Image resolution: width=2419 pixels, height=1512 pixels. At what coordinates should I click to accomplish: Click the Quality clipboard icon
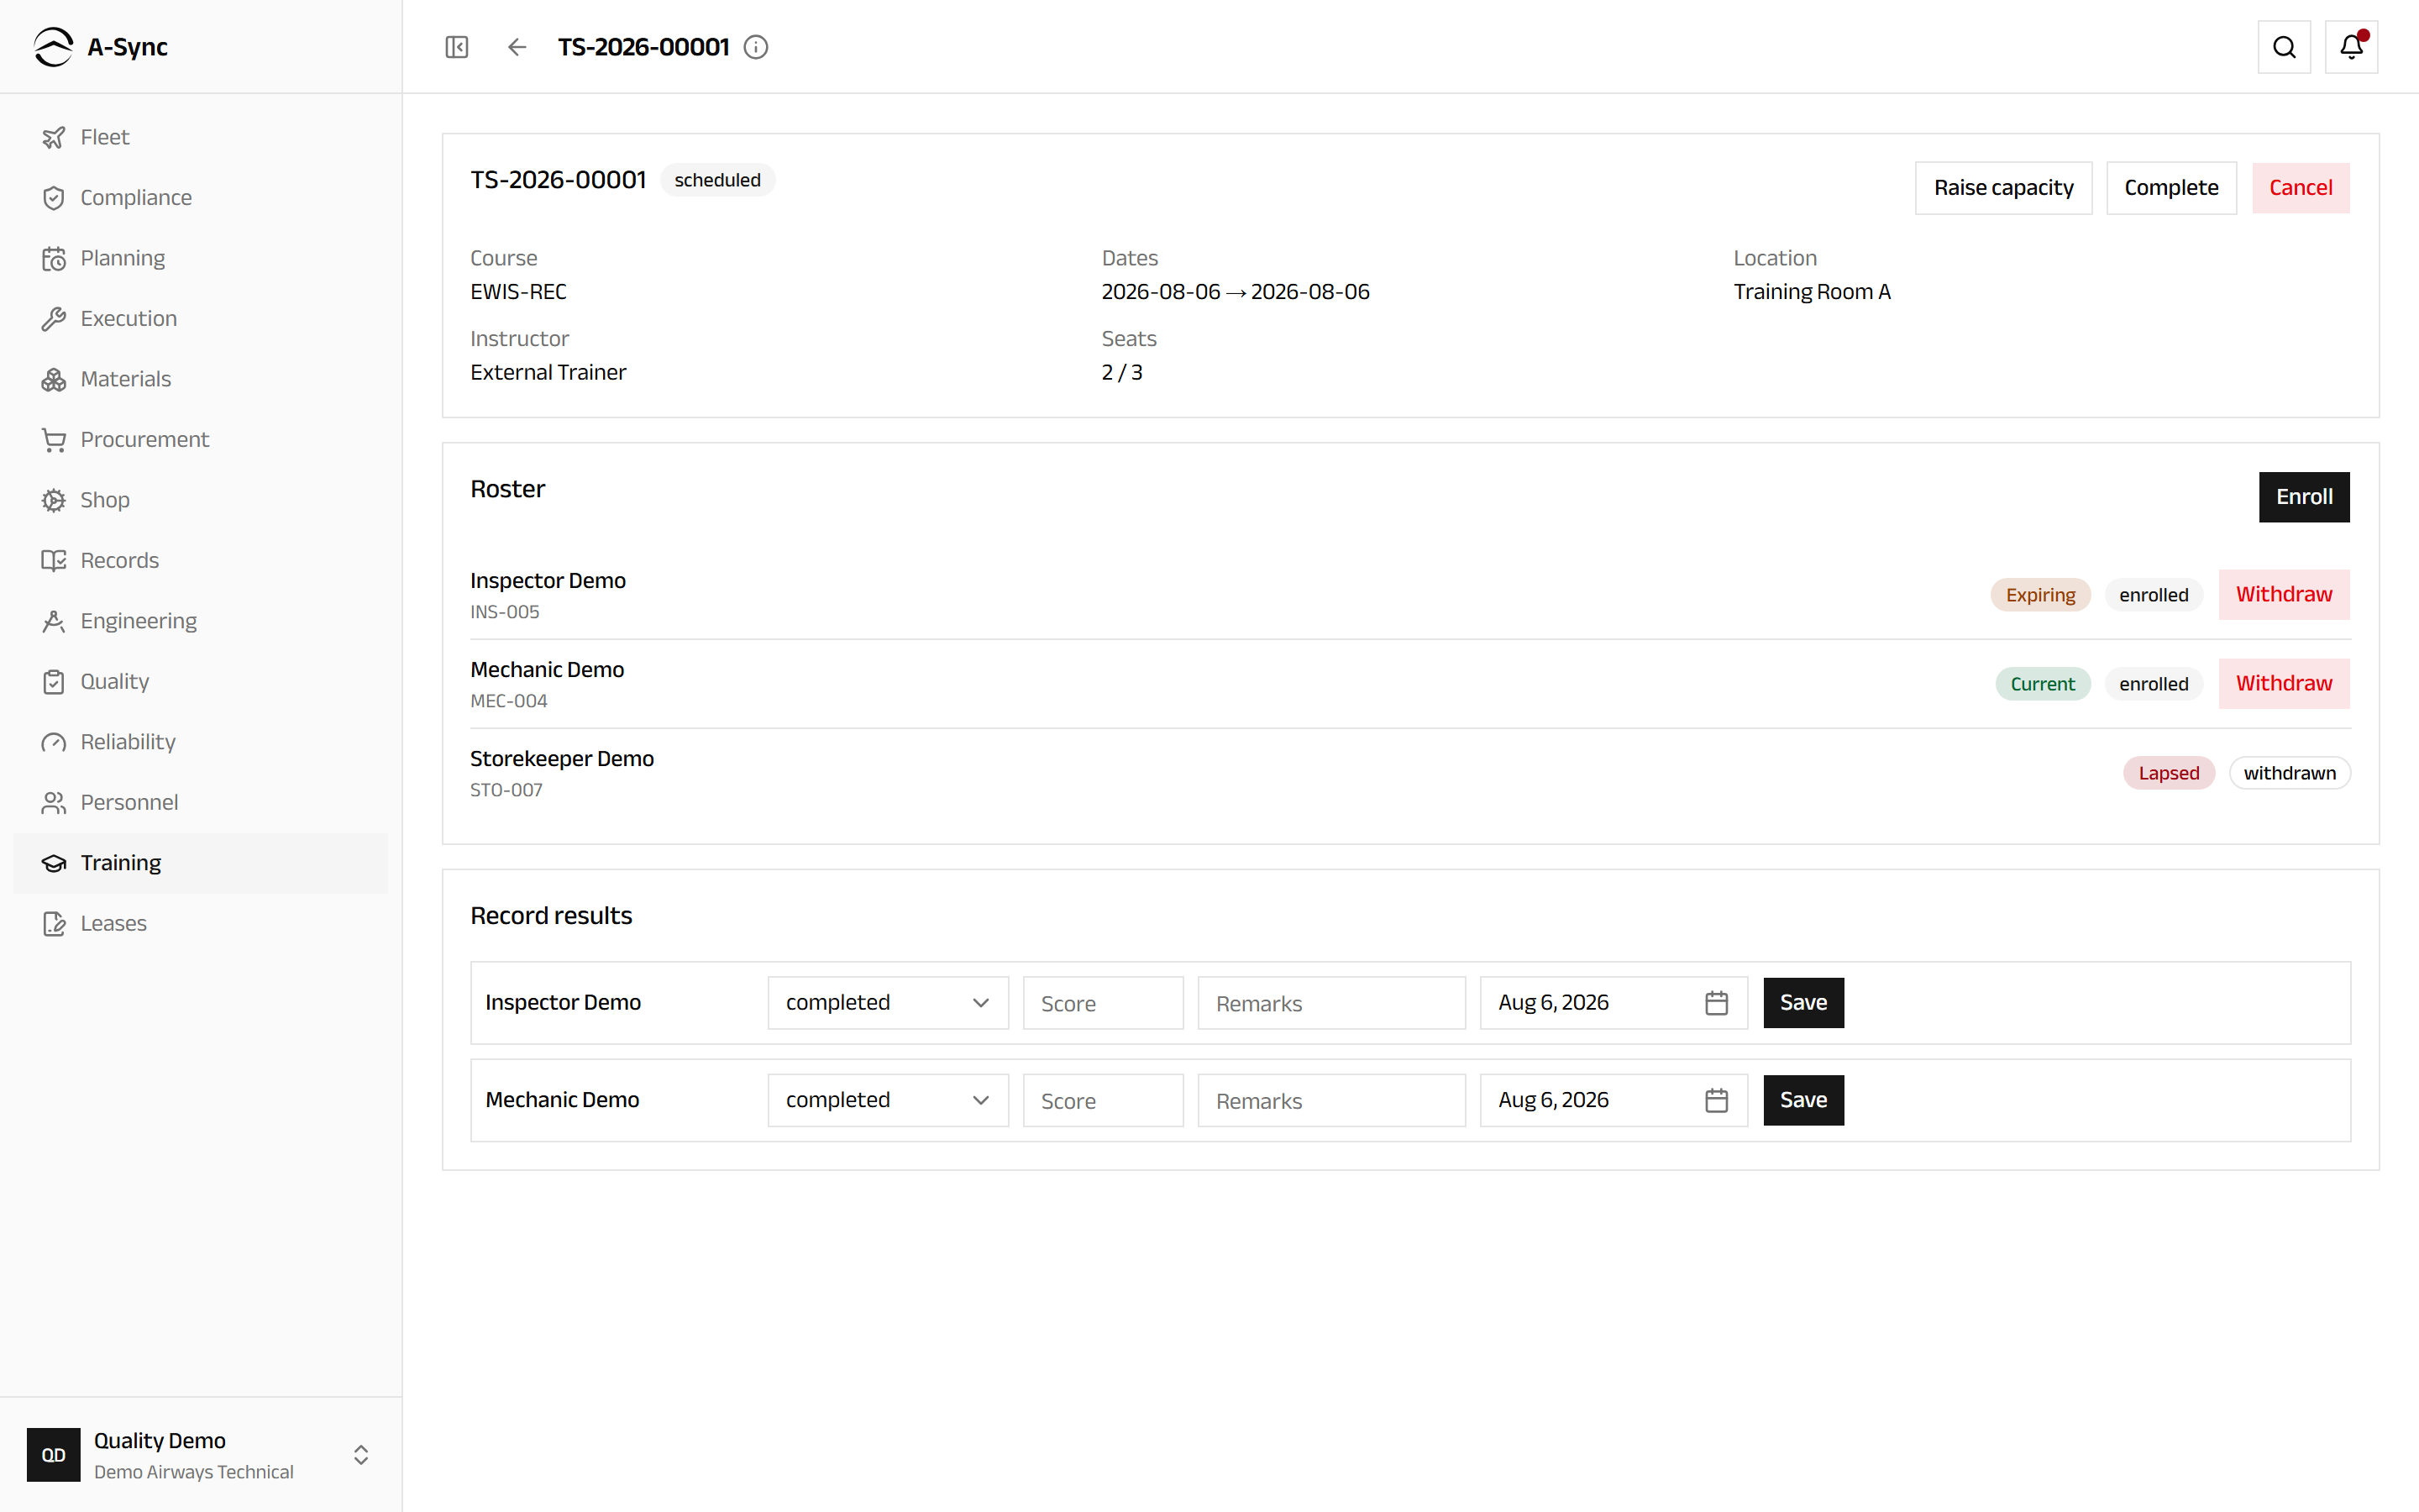54,682
